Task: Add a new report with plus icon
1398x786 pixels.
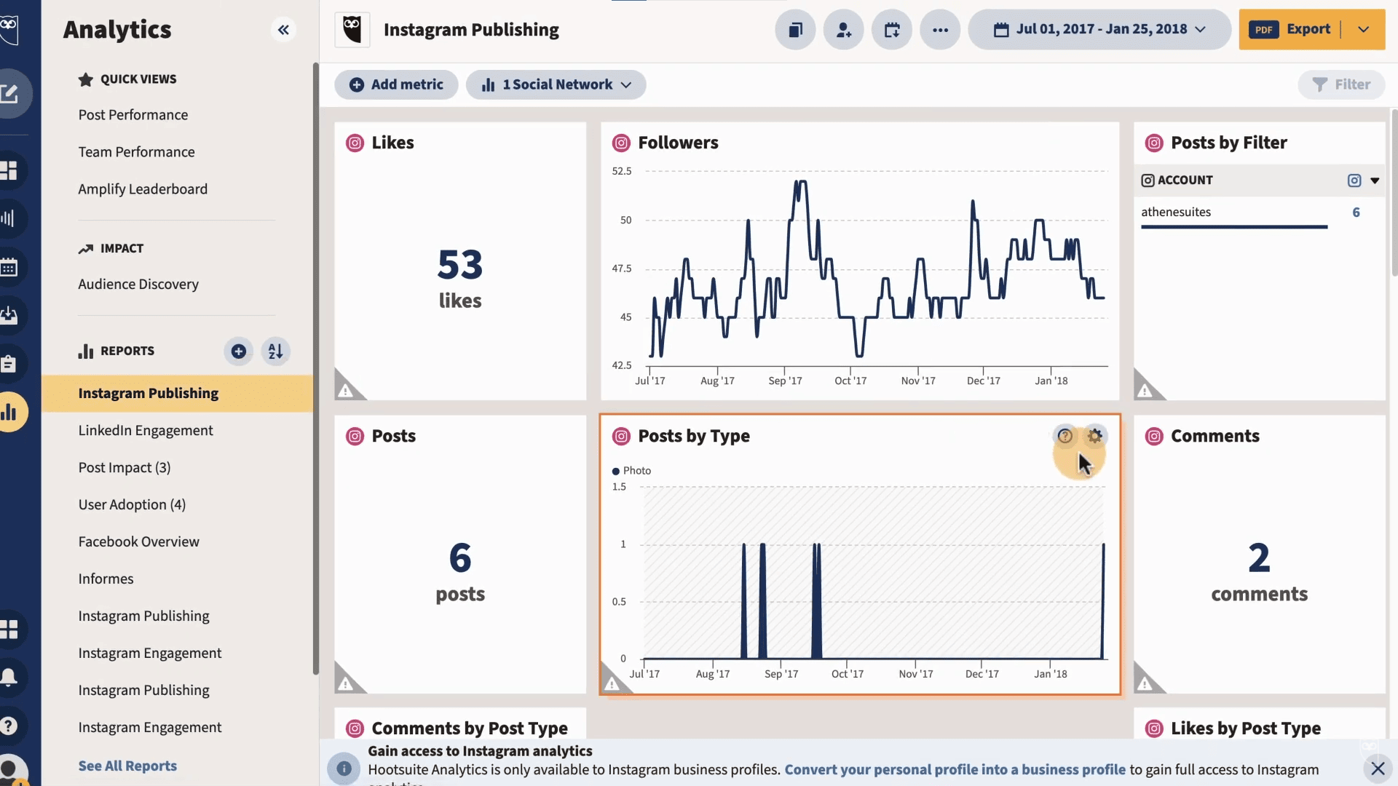Action: (238, 352)
